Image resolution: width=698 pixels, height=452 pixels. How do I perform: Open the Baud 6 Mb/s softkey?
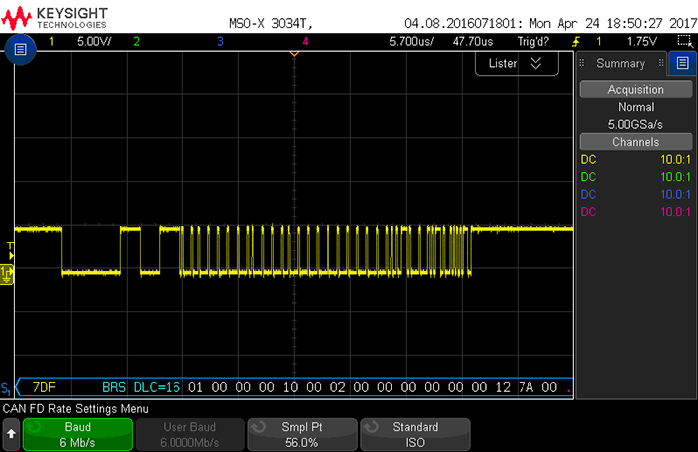[78, 434]
